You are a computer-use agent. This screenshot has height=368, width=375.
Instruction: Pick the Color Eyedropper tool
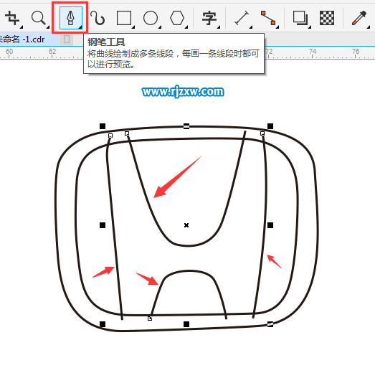point(359,18)
